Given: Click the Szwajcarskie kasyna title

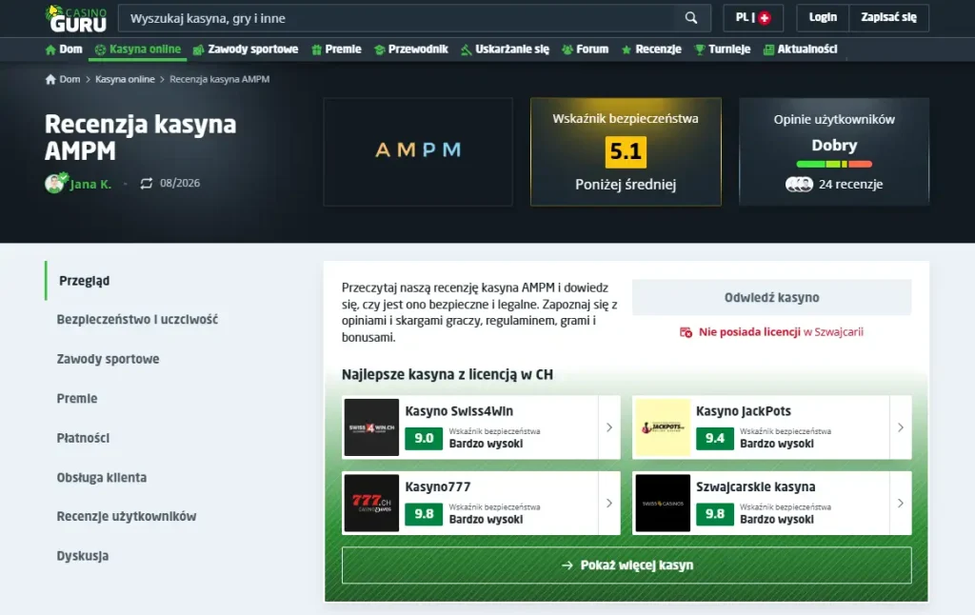Looking at the screenshot, I should pyautogui.click(x=755, y=486).
